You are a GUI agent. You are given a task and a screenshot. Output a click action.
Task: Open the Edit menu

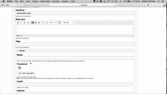point(22,1)
